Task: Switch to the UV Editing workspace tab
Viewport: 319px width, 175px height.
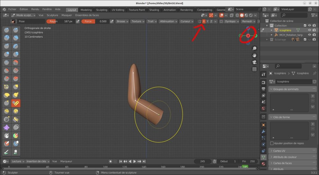Action: point(118,10)
